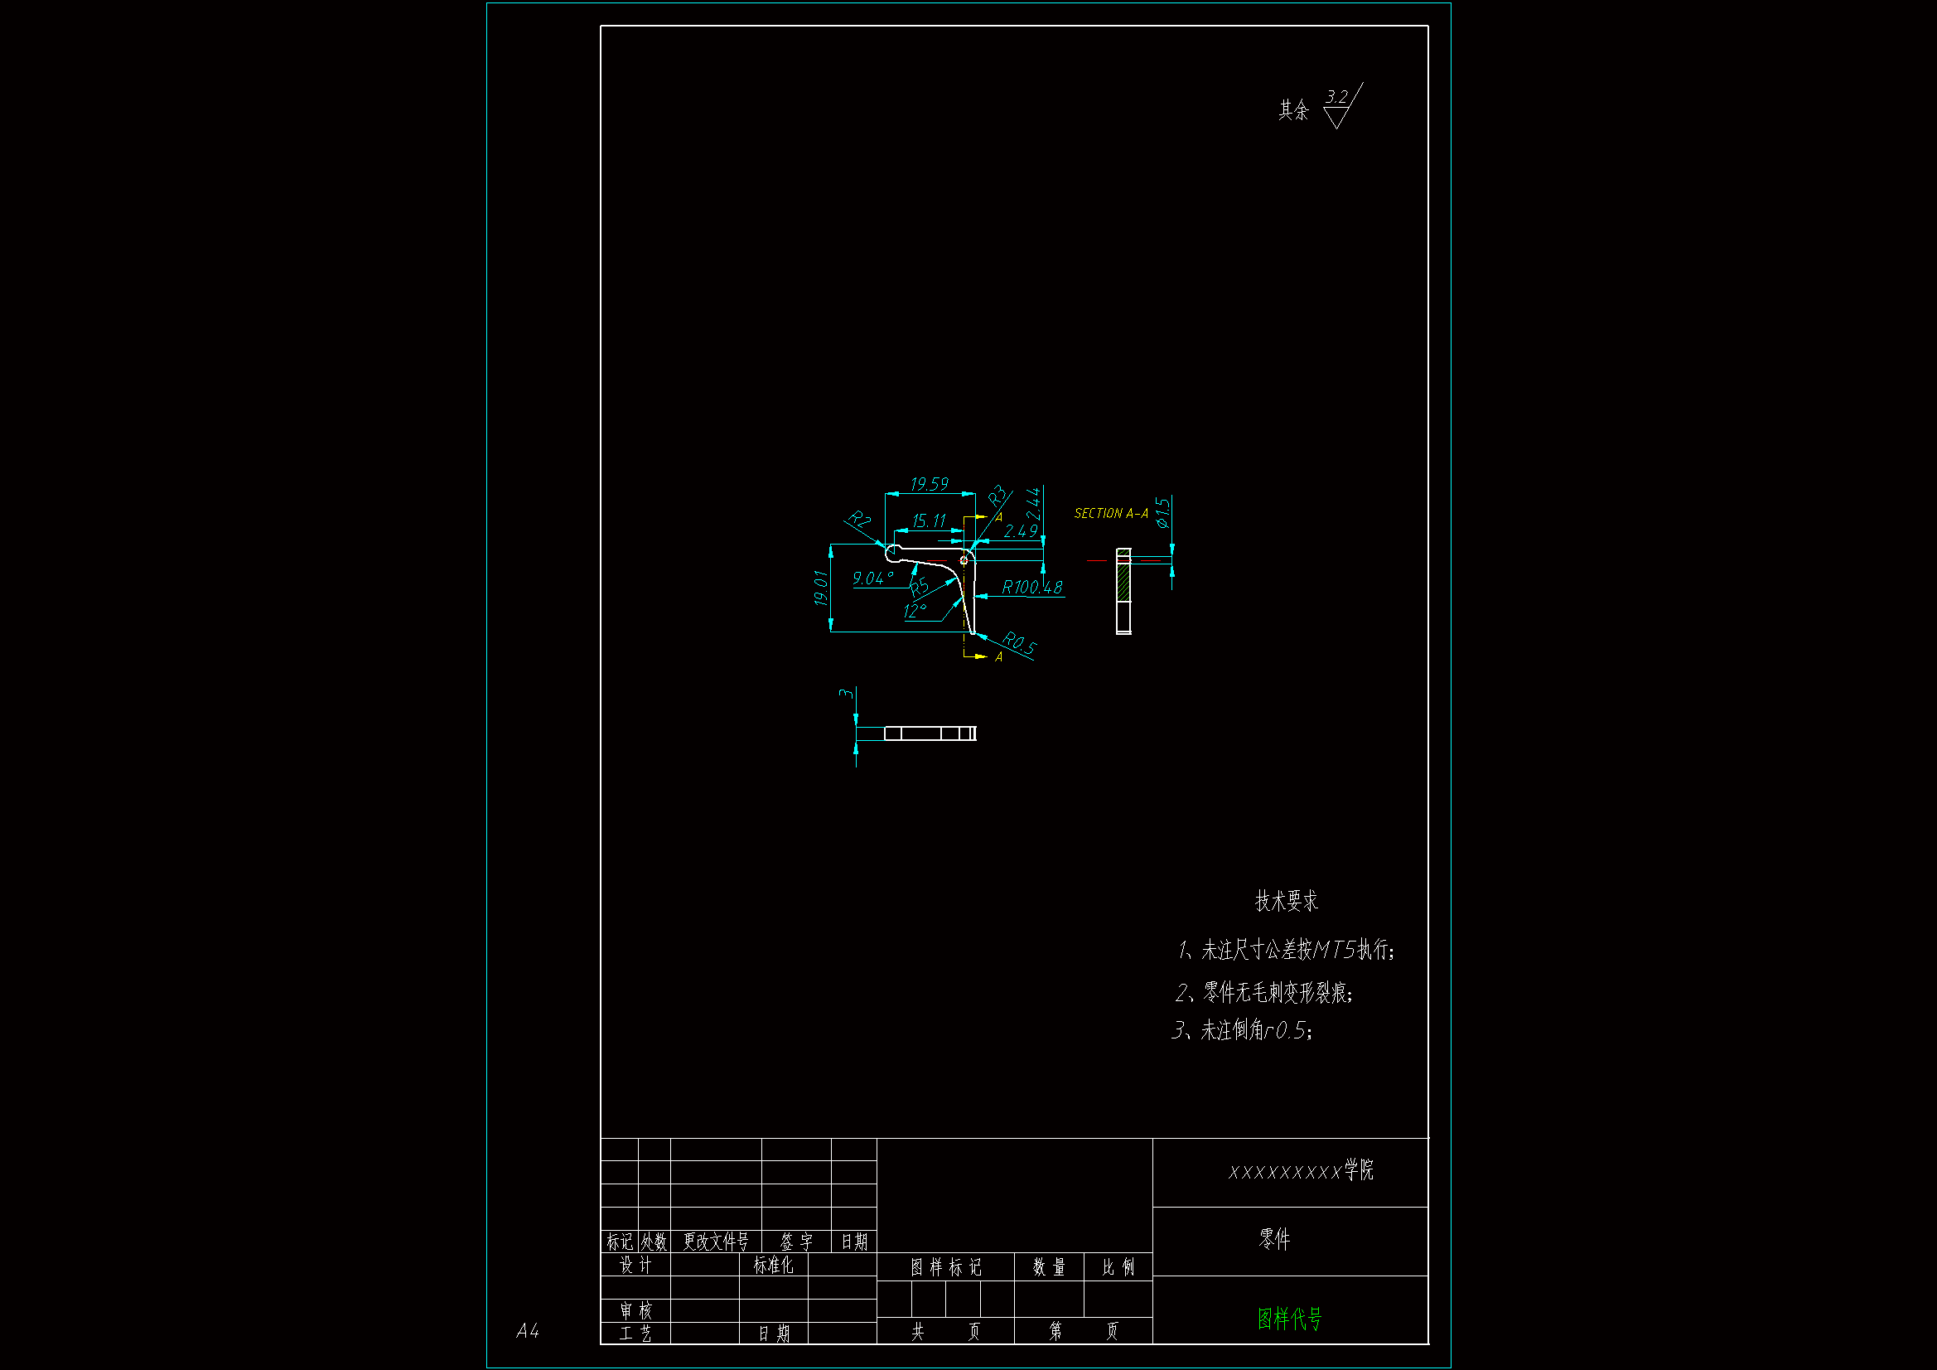Select the 19.59 horizontal dimension text
The width and height of the screenshot is (1937, 1370).
pos(929,484)
